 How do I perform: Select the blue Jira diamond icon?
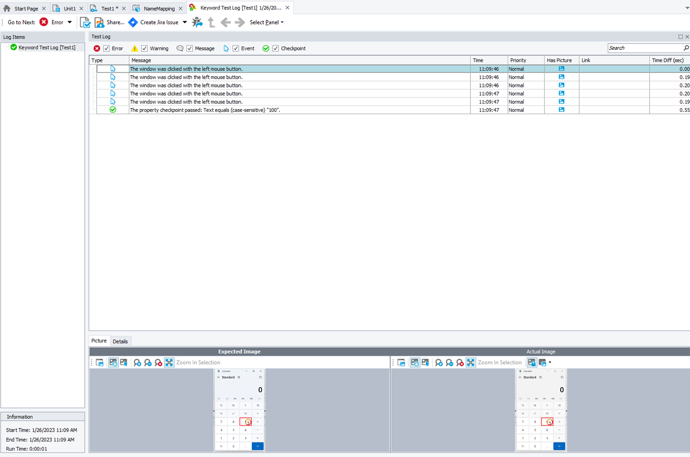[x=133, y=22]
